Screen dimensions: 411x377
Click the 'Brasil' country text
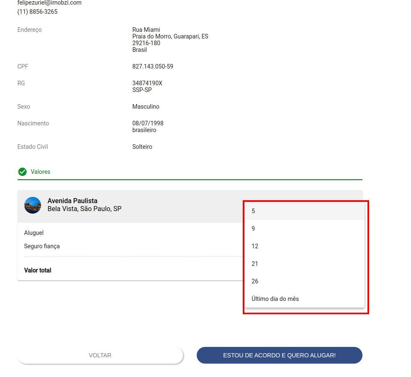pyautogui.click(x=139, y=50)
